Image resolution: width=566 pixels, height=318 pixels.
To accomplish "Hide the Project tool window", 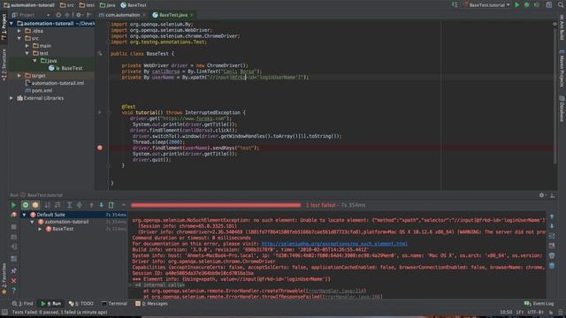I will coord(88,15).
